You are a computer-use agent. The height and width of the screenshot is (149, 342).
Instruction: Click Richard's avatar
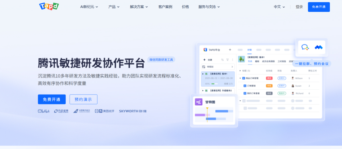293,93
